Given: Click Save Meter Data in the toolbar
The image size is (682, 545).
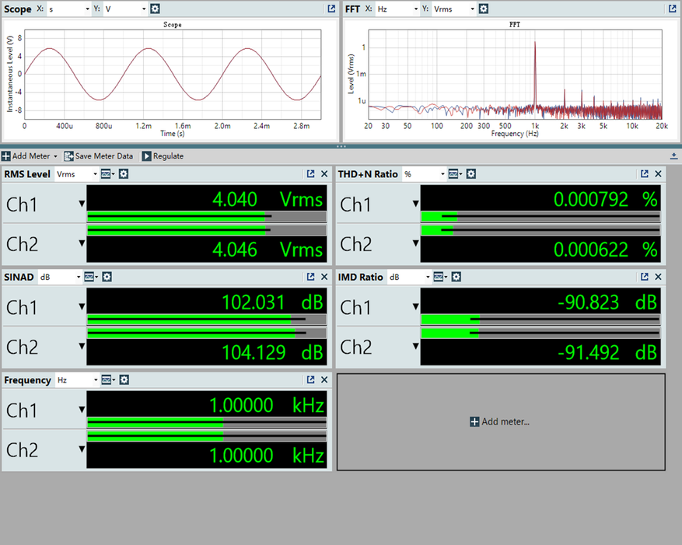Looking at the screenshot, I should point(98,156).
